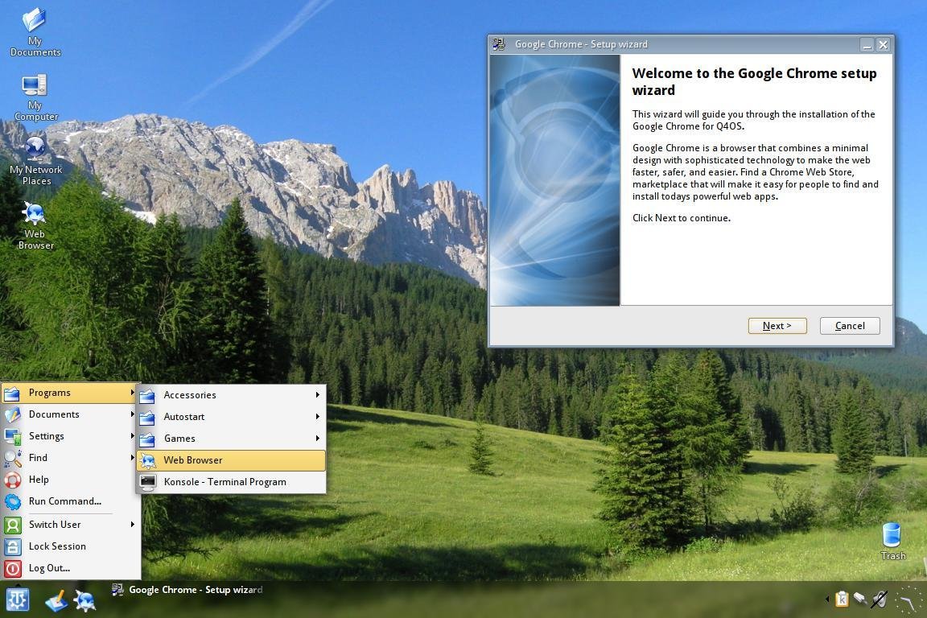
Task: Launch the Web Browser desktop shortcut
Action: pos(35,226)
